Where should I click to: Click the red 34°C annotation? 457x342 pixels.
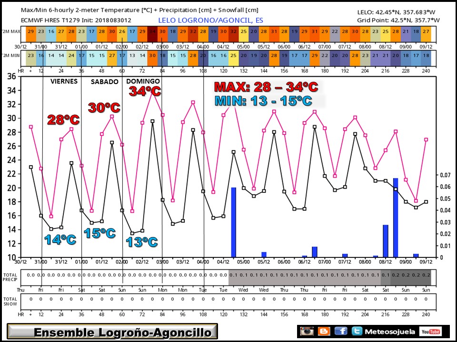145,91
